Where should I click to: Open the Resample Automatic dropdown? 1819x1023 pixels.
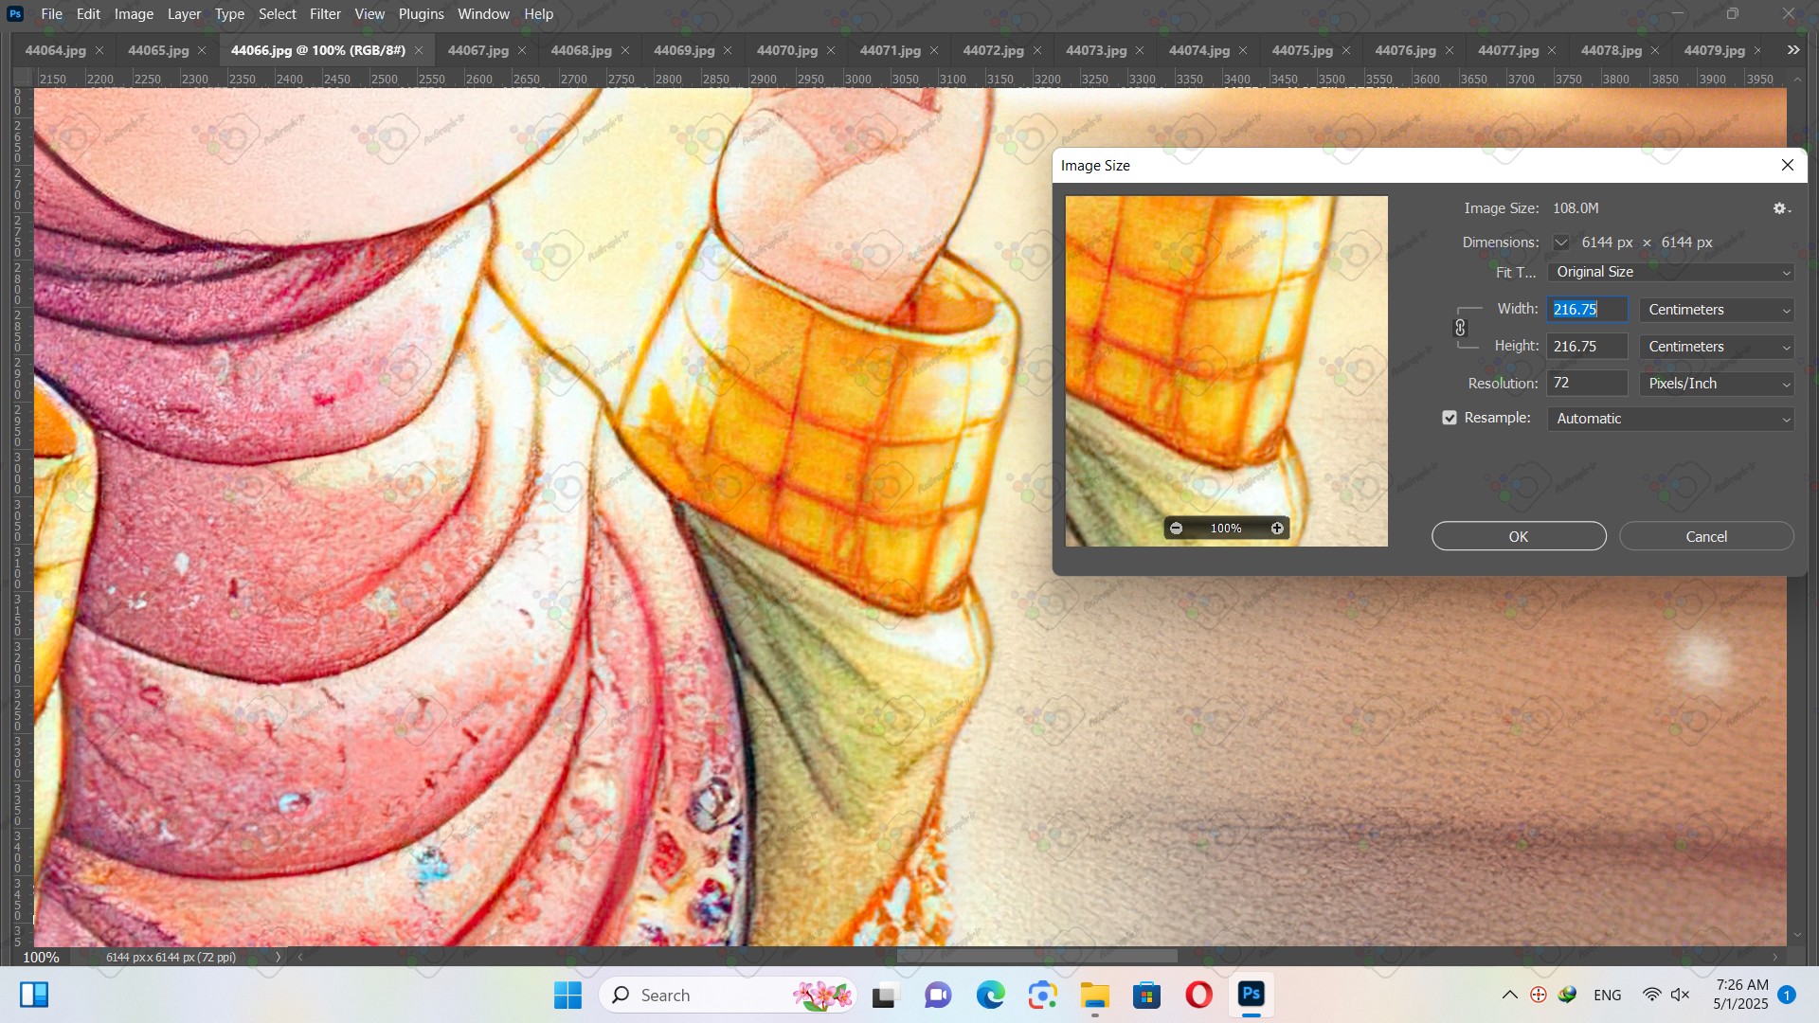1671,419
